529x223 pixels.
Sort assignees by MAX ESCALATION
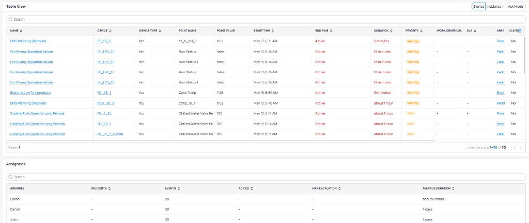[339, 188]
